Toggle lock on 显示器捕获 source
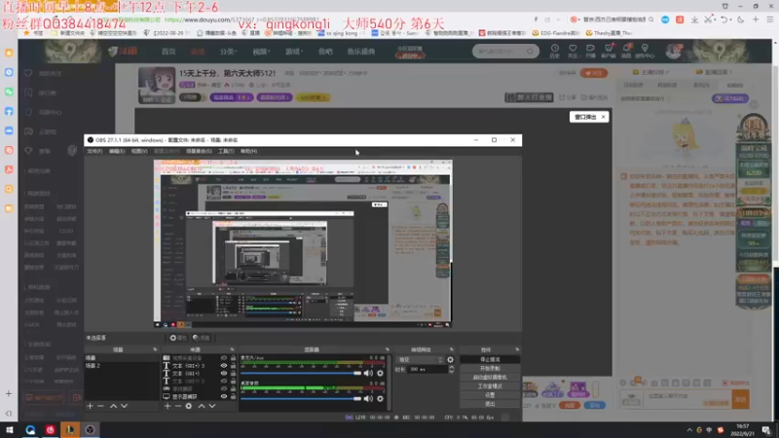 point(233,397)
